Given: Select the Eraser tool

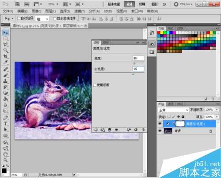Looking at the screenshot, I should 6,93.
